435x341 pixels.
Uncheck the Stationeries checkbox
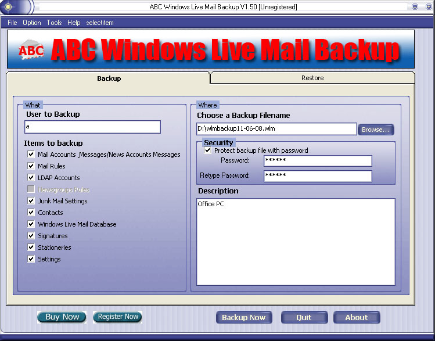click(31, 247)
